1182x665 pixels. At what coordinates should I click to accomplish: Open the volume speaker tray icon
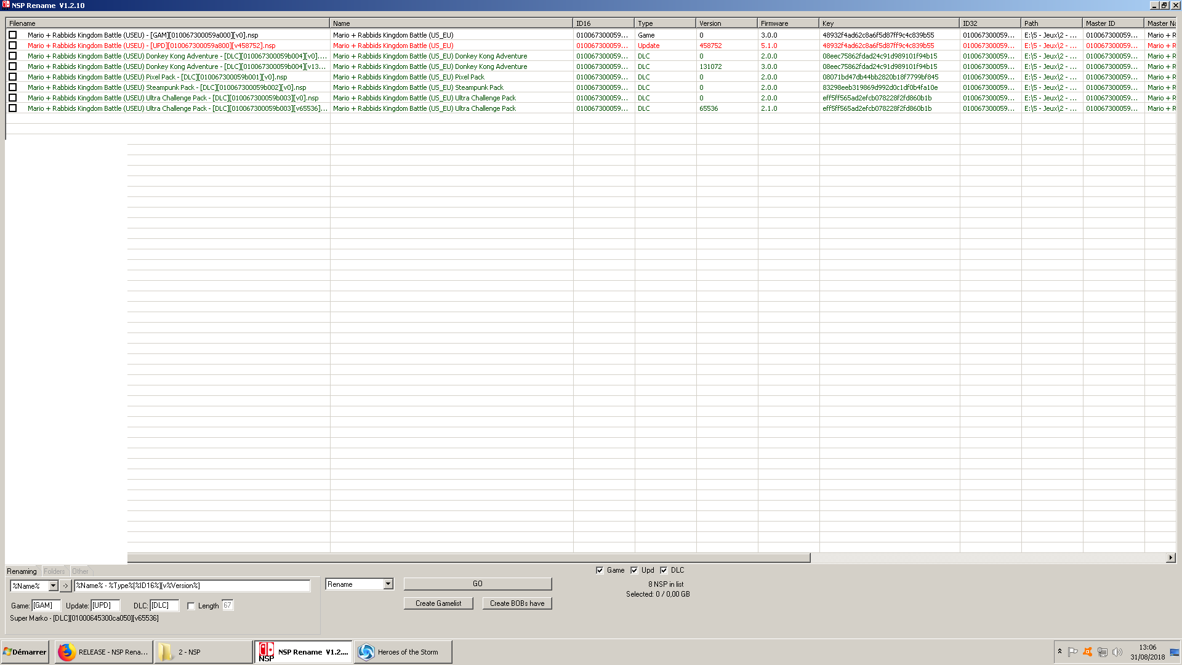(x=1117, y=652)
